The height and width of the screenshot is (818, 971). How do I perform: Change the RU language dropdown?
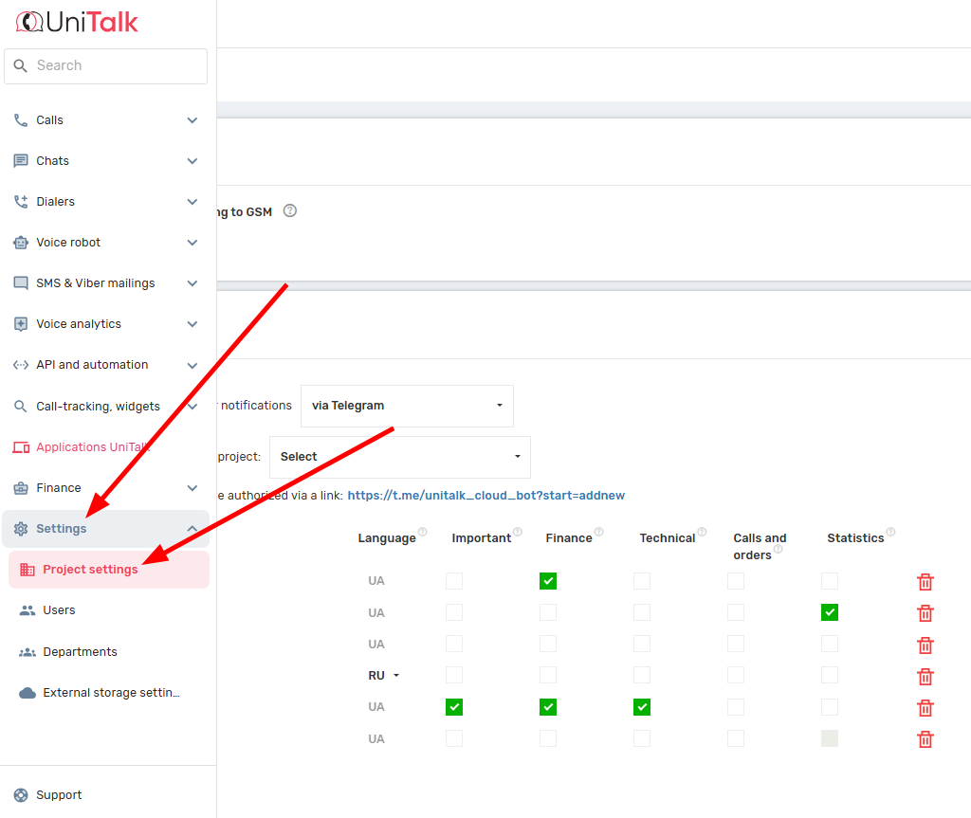tap(383, 676)
